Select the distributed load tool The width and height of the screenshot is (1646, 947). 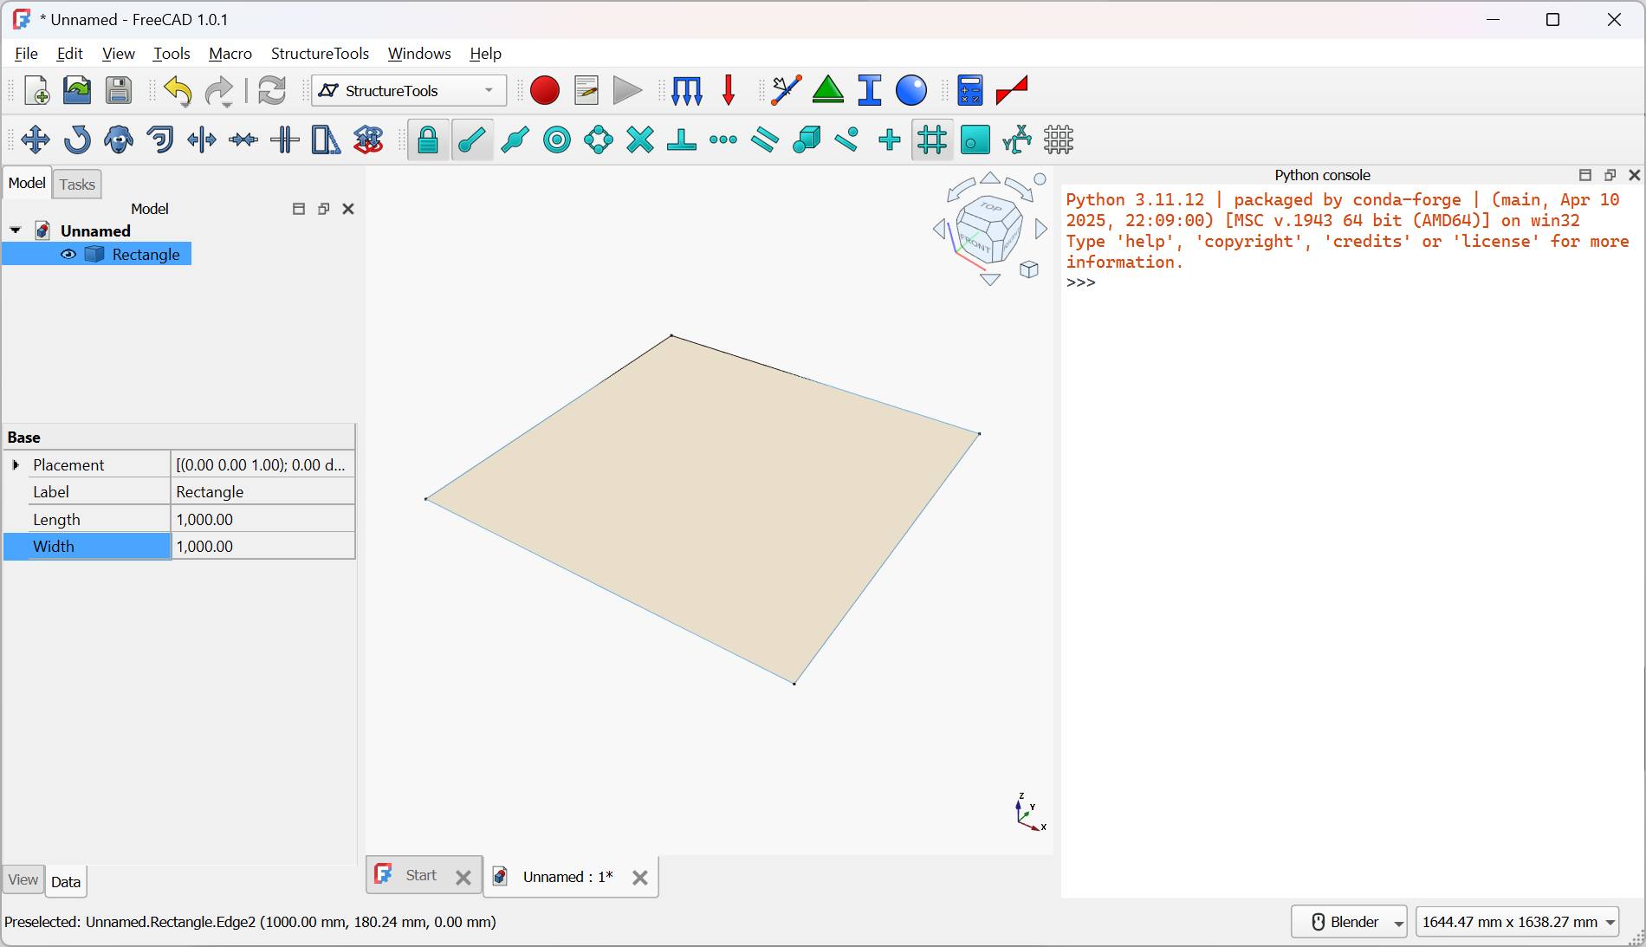pyautogui.click(x=687, y=91)
